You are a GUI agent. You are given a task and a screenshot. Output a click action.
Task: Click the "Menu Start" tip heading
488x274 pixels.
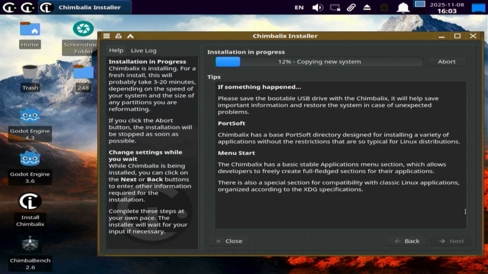coord(236,153)
